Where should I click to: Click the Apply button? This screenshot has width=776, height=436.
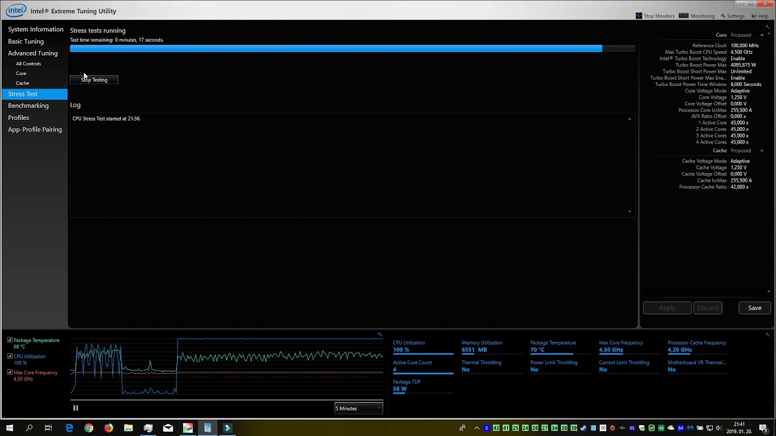pyautogui.click(x=667, y=308)
